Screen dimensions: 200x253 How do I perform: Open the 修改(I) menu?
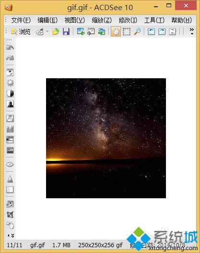click(128, 20)
